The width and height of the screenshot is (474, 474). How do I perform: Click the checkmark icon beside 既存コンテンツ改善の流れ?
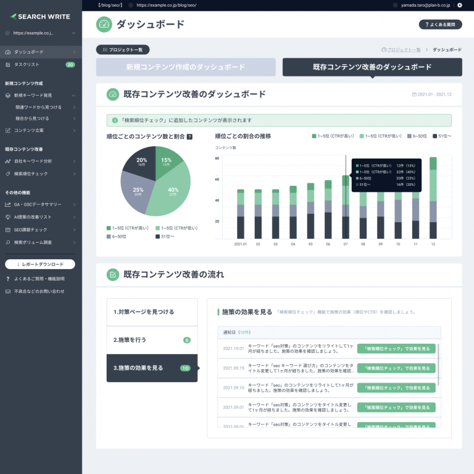click(x=113, y=275)
